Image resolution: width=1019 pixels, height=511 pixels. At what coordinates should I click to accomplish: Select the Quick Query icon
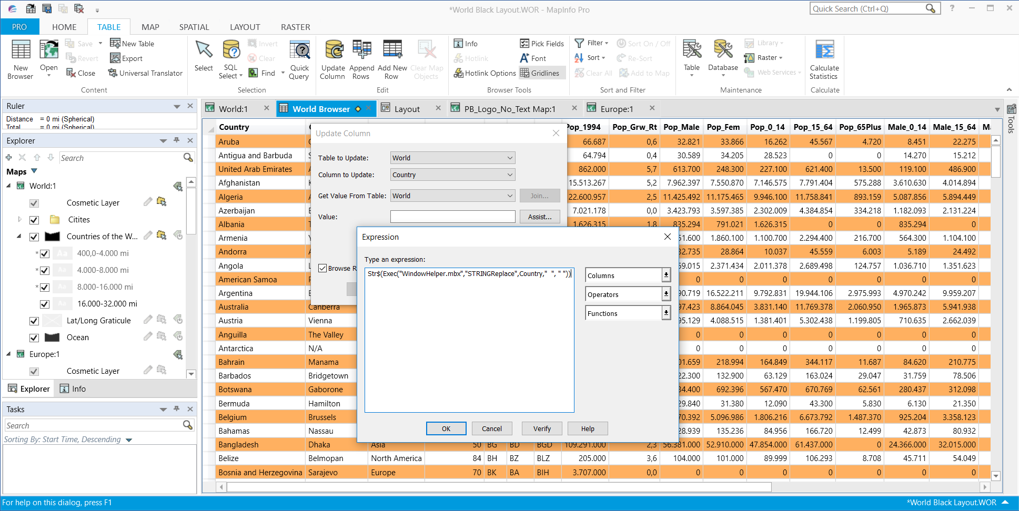tap(299, 58)
